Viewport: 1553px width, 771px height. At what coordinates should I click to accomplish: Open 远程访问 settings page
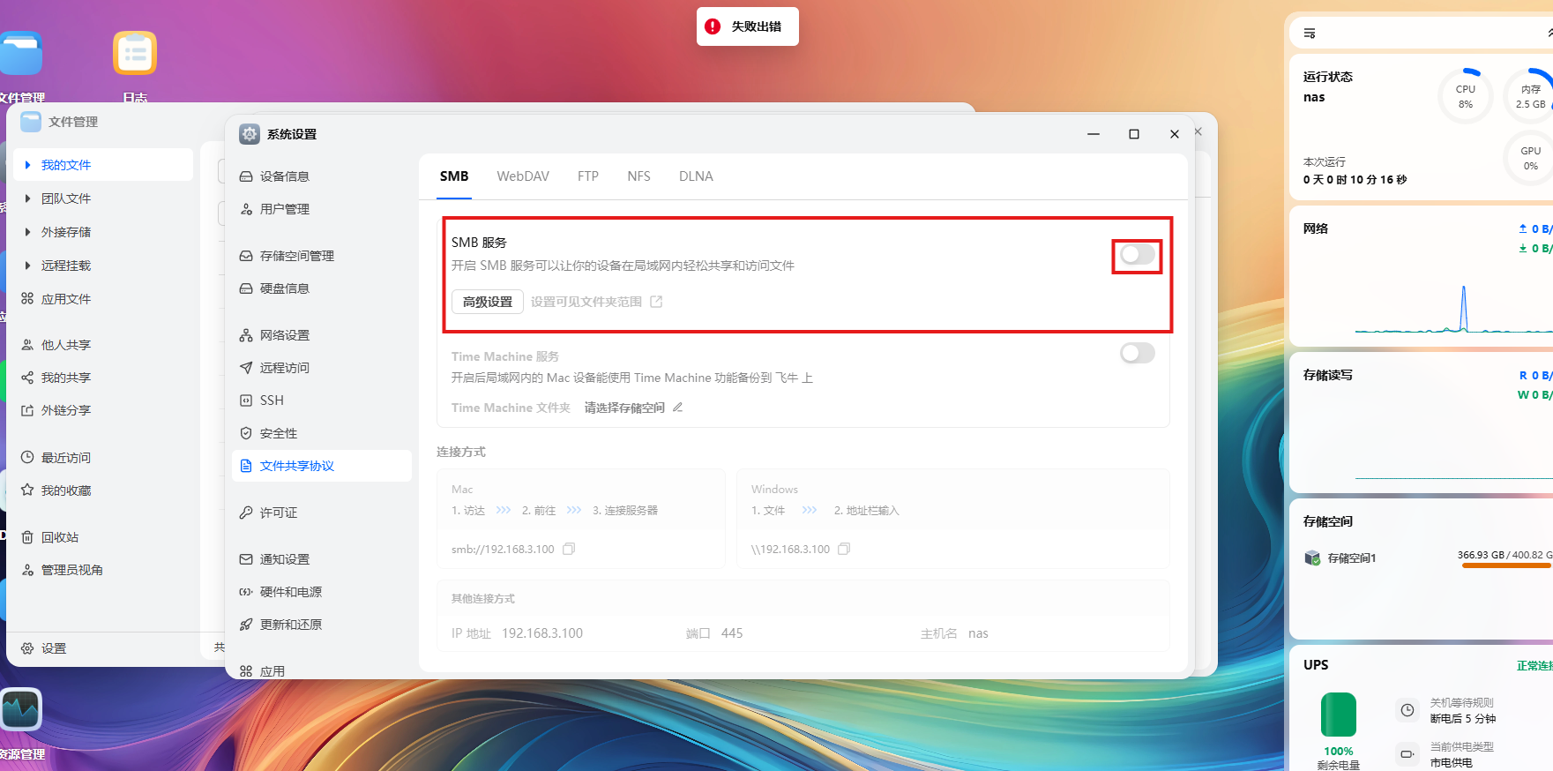tap(322, 368)
